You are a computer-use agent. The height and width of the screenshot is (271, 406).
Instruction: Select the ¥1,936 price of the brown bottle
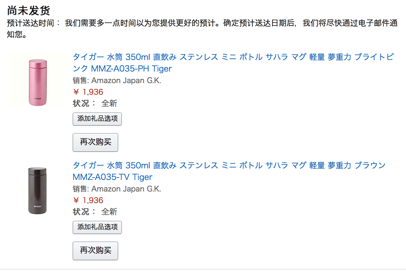(88, 200)
